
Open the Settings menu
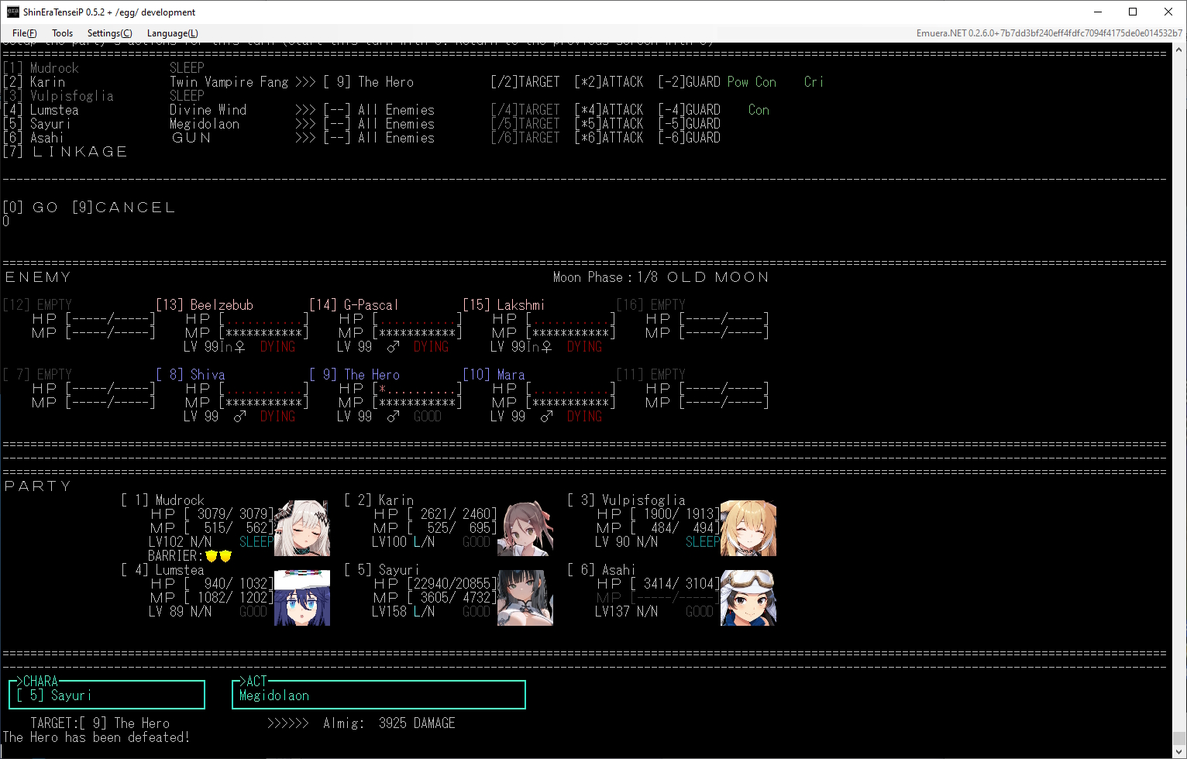click(x=109, y=33)
